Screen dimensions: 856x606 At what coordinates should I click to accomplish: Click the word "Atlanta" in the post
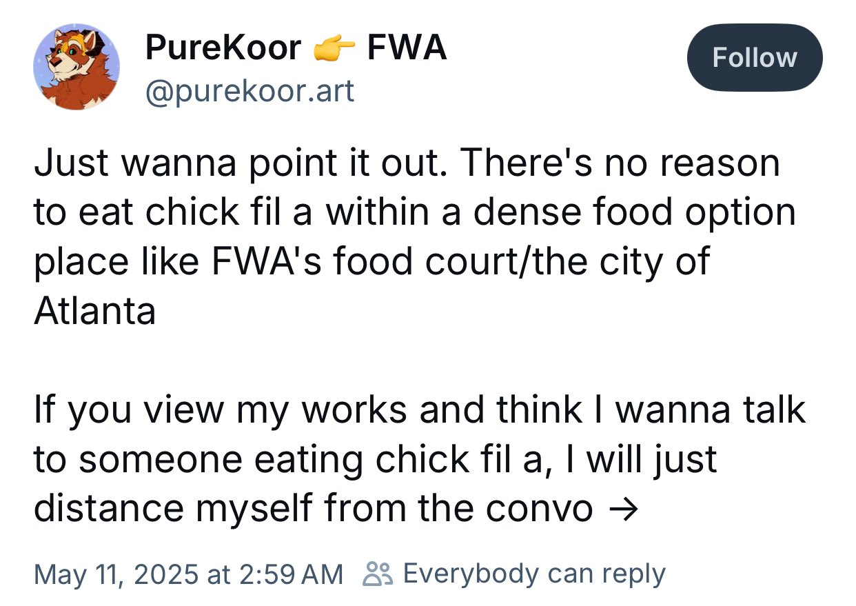click(95, 312)
